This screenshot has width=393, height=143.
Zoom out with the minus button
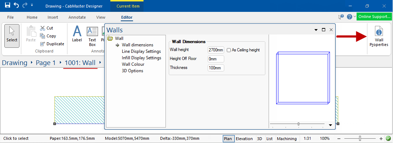339,139
